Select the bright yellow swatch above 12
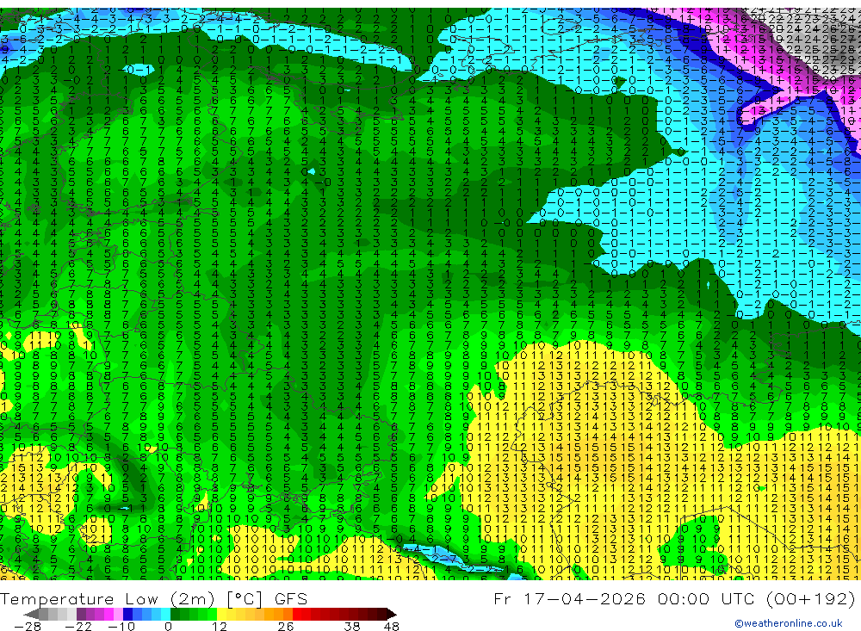This screenshot has height=631, width=861. [222, 615]
